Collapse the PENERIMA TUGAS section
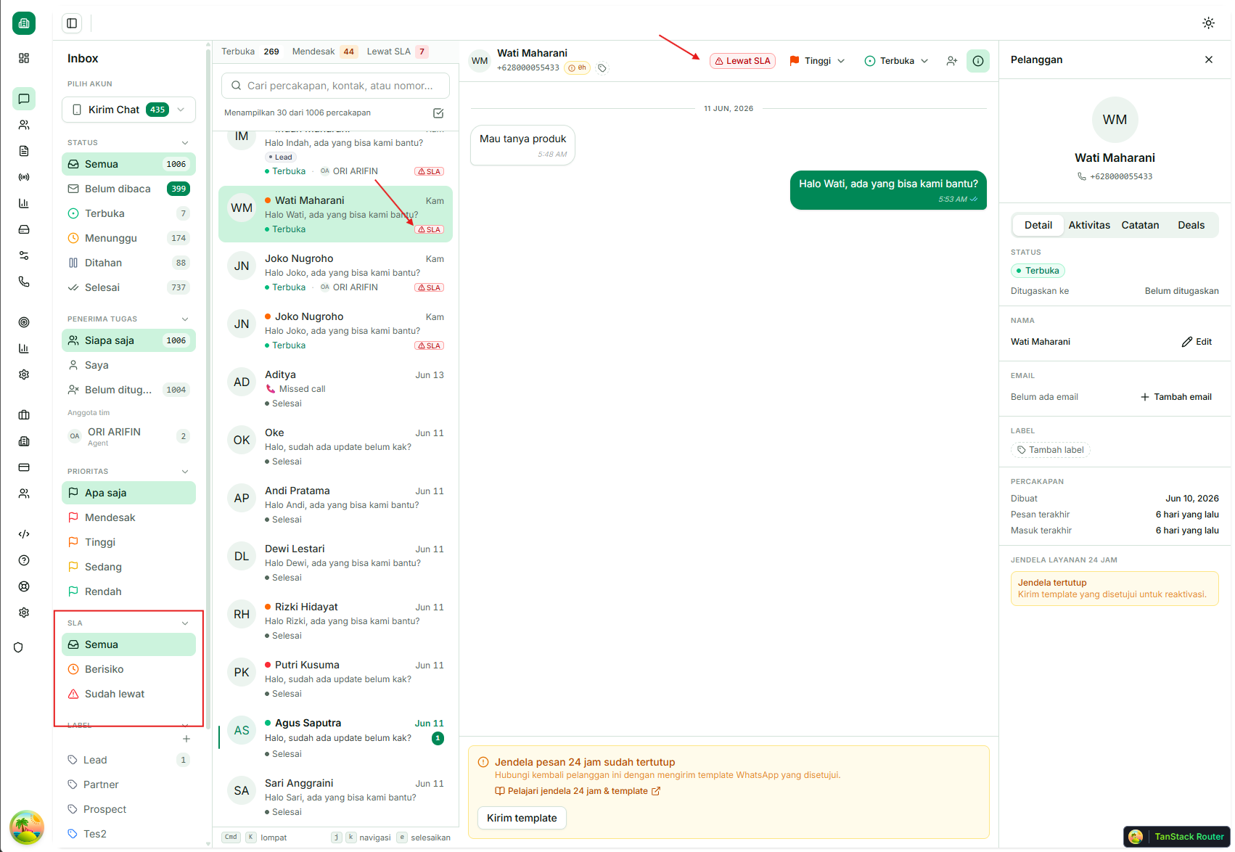This screenshot has width=1235, height=852. point(185,319)
